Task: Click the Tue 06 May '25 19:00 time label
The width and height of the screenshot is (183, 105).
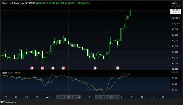Action: point(107,97)
